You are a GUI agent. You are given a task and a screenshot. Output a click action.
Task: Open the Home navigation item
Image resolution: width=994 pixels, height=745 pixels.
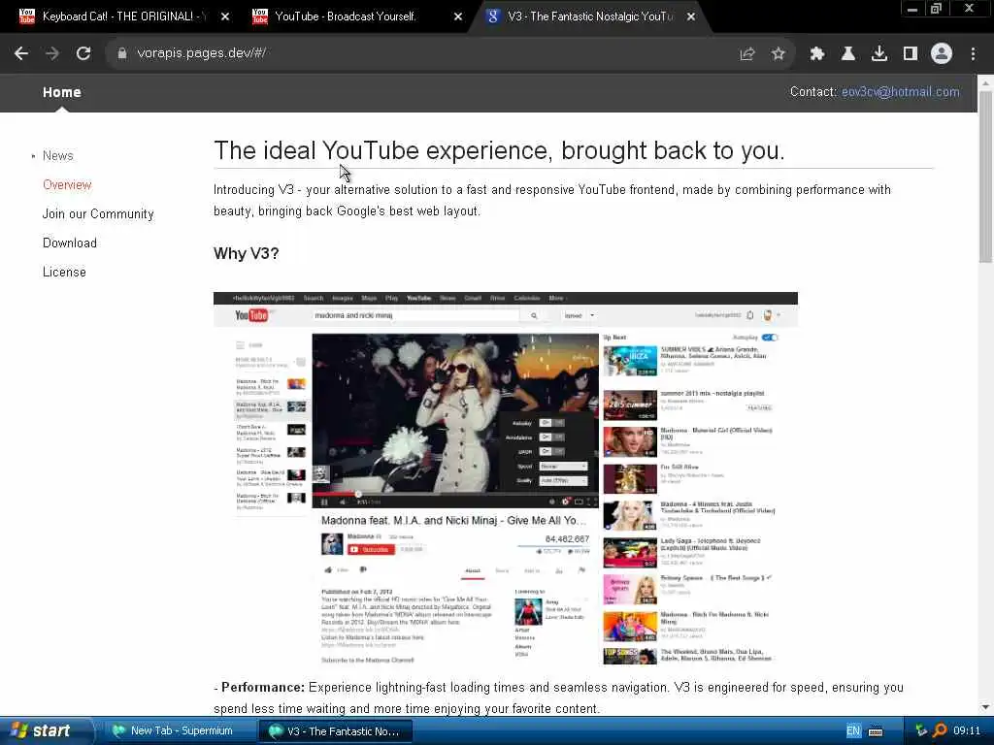[x=61, y=92]
